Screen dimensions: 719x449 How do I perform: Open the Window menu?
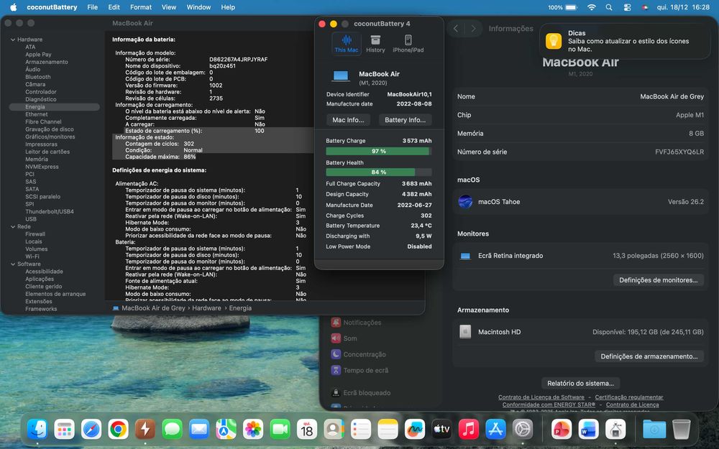(x=198, y=7)
